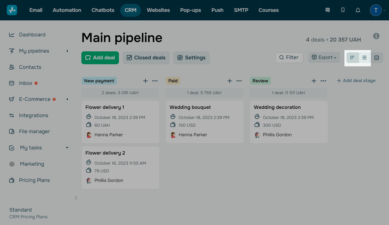Screen dimensions: 389x225
Task: Add a deal to New payment stage
Action: (x=145, y=81)
